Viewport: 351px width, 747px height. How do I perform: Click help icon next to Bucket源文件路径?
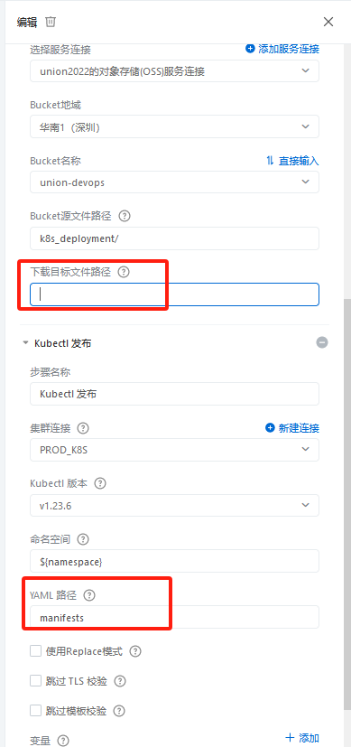point(125,216)
